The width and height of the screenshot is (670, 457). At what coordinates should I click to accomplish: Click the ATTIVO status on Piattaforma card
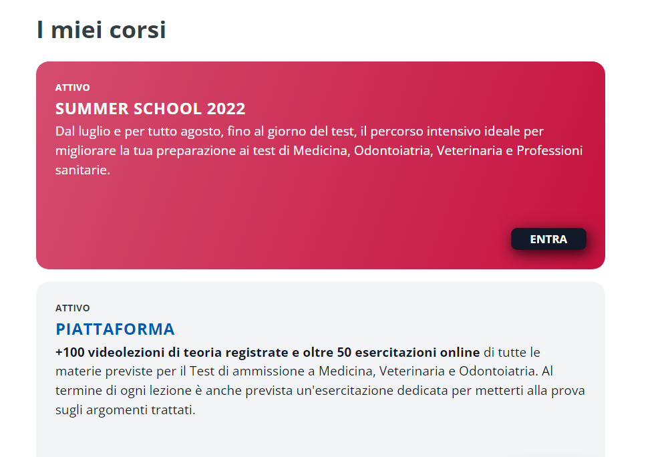[72, 308]
